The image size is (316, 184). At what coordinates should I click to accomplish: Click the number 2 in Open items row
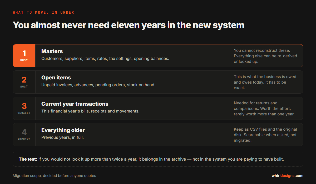(24, 80)
